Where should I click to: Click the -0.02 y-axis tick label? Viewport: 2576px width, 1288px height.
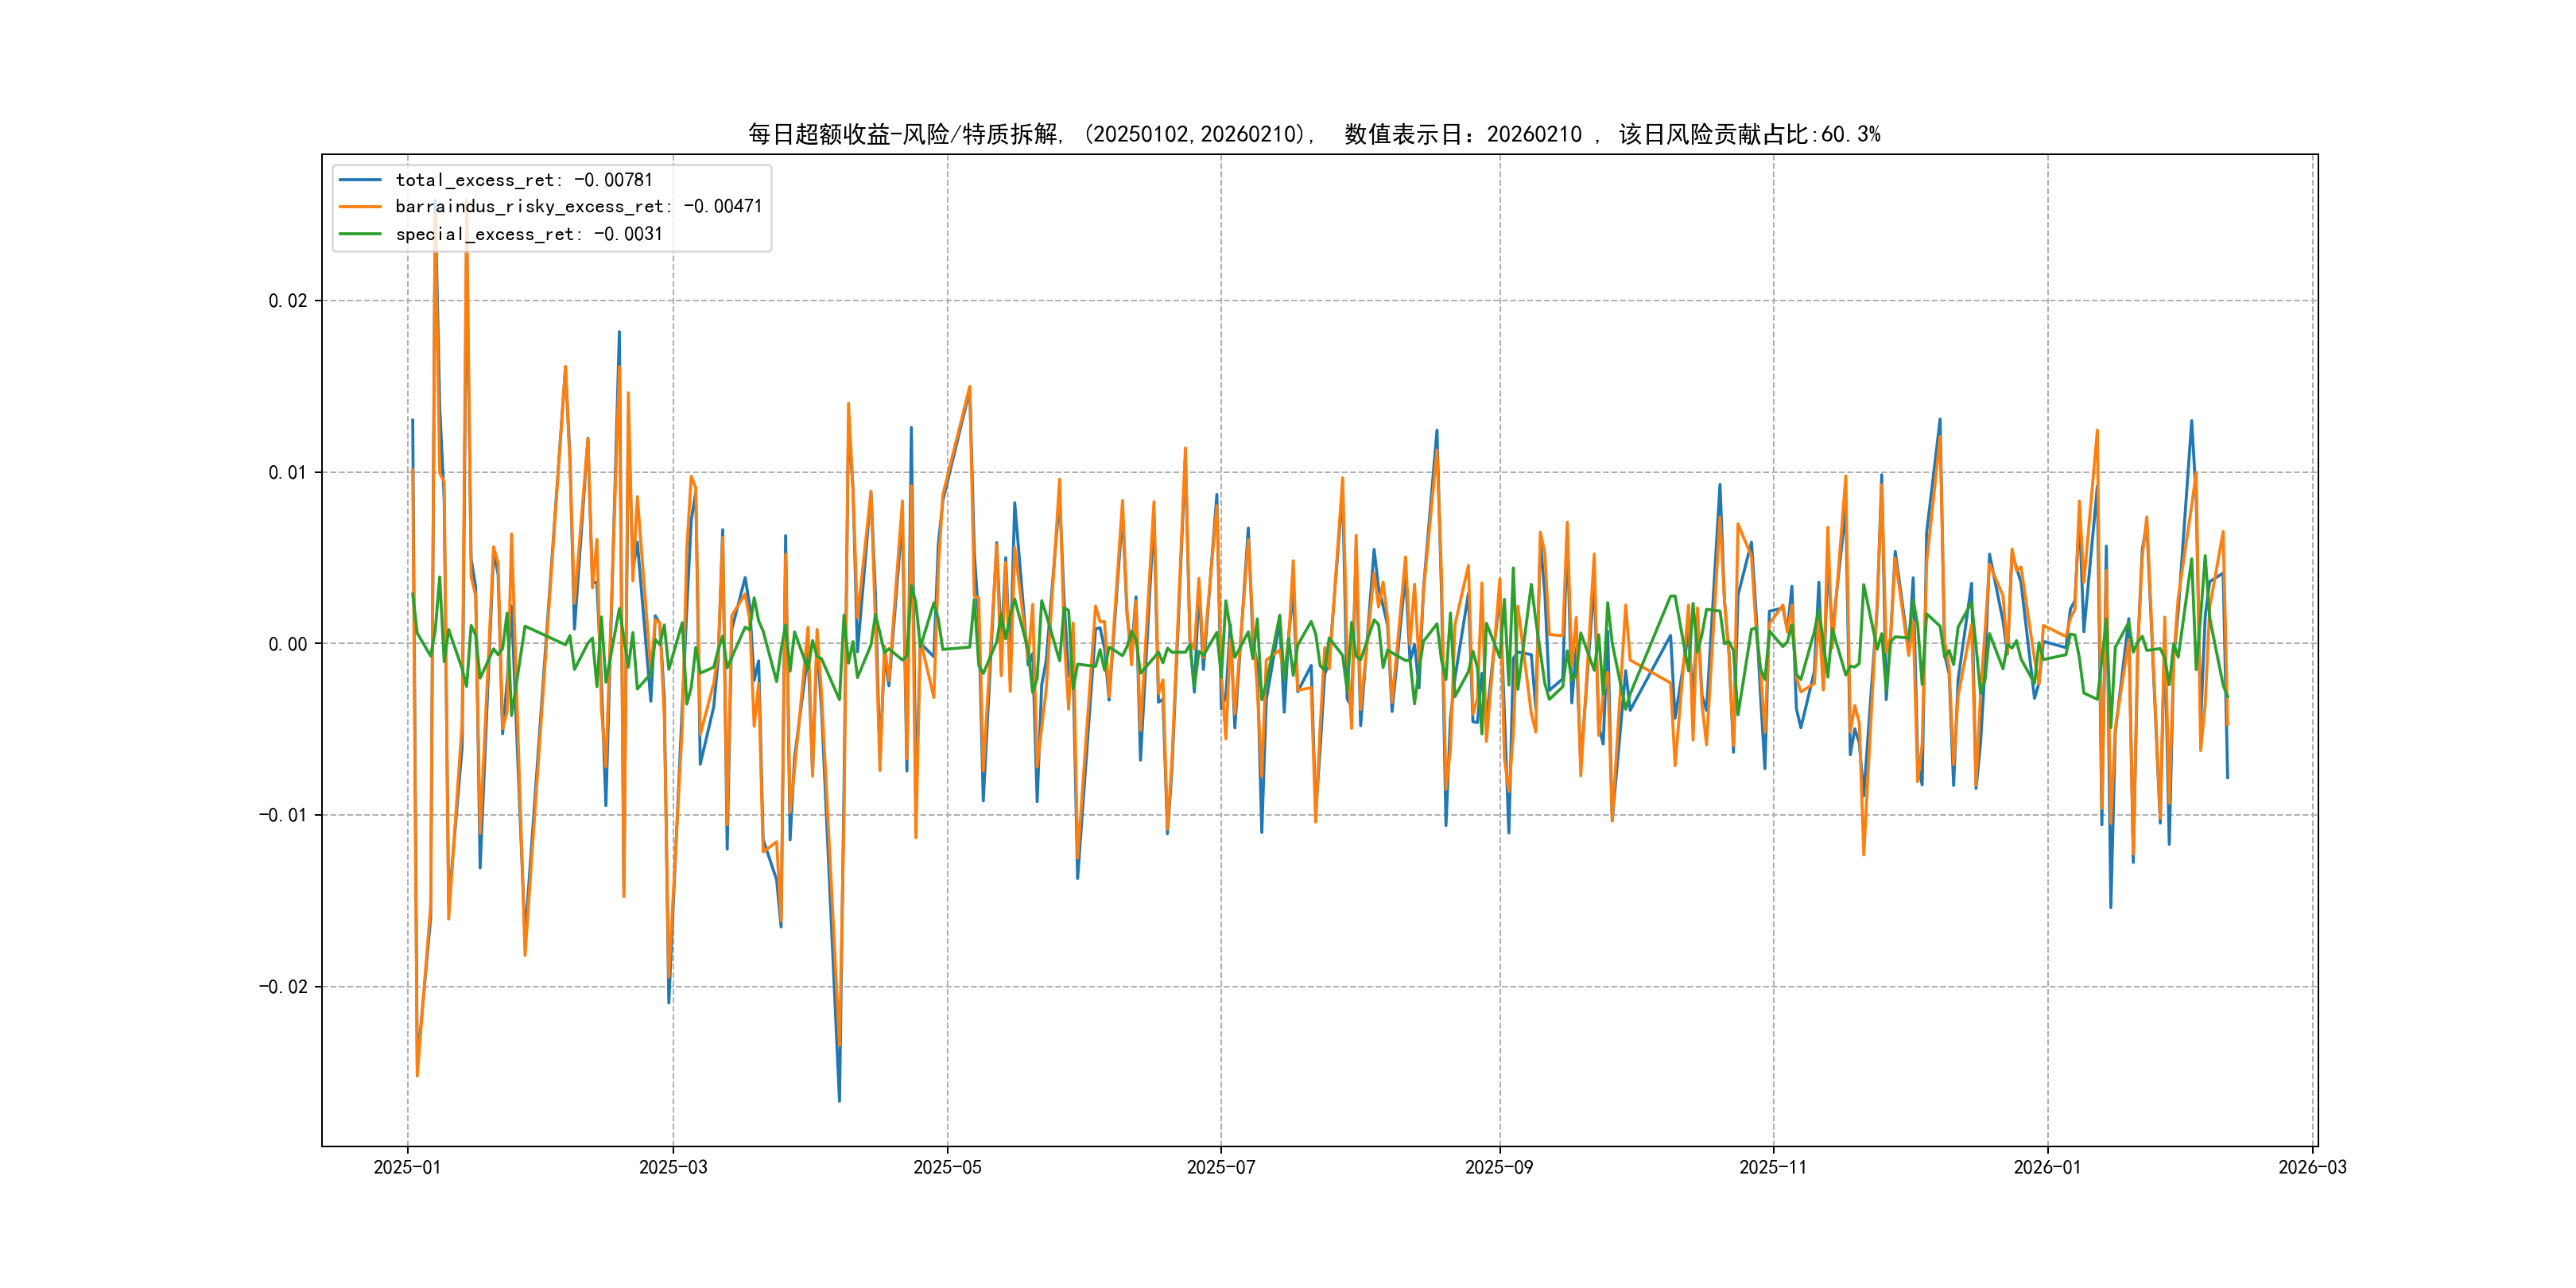(283, 987)
